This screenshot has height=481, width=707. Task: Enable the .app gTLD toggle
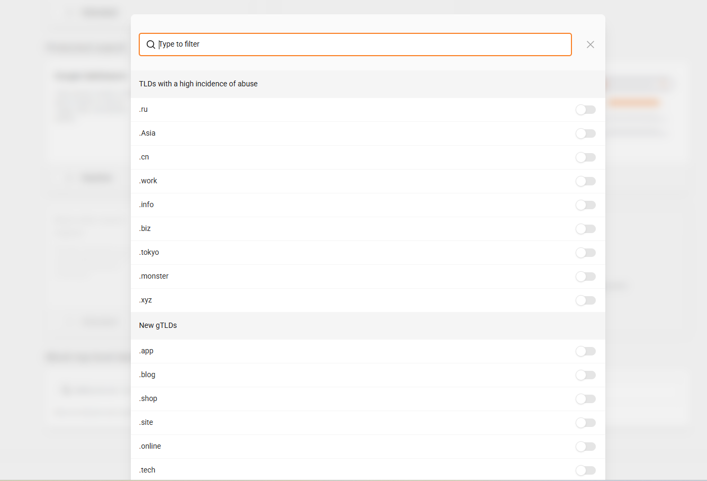[x=585, y=351]
